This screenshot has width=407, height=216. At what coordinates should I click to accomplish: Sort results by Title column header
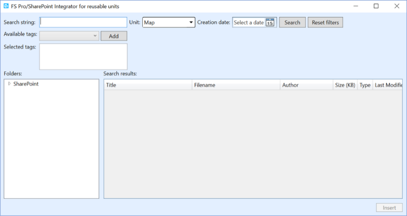tap(148, 85)
